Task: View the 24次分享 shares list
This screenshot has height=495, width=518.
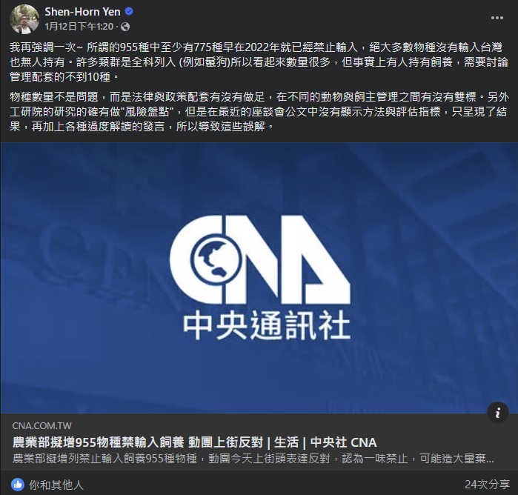Action: pos(487,485)
